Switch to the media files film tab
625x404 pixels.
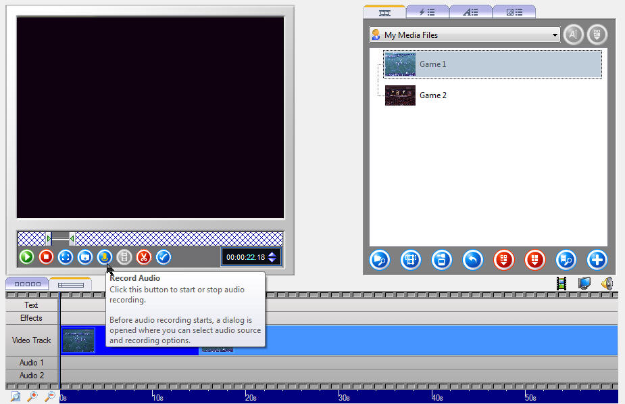tap(384, 12)
